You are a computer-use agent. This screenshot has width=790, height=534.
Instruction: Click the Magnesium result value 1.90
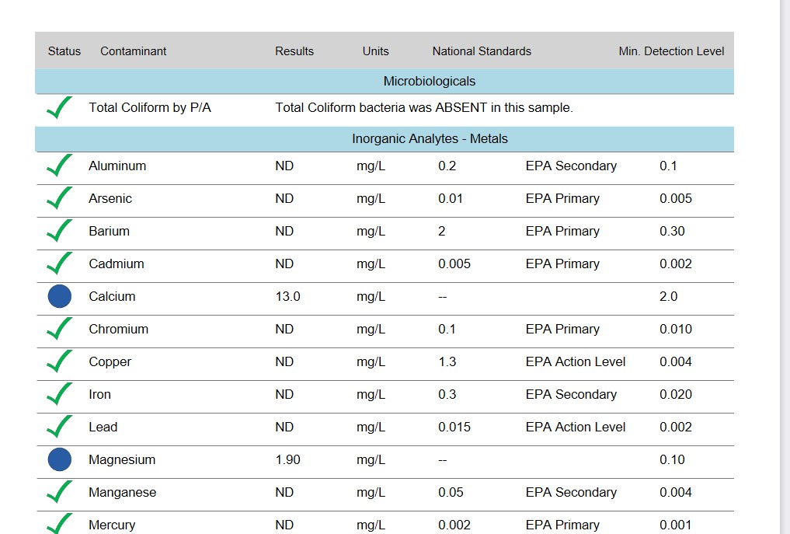[x=287, y=460]
